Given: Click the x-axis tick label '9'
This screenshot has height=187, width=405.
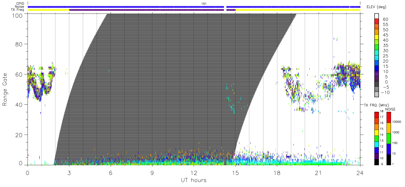Looking at the screenshot, I should click(152, 173).
